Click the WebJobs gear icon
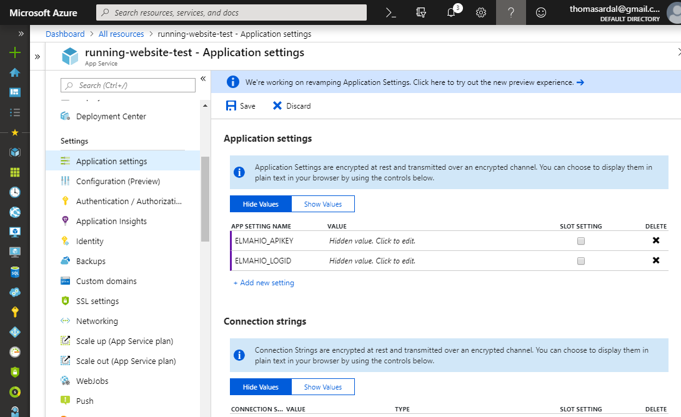The image size is (681, 417). click(65, 381)
